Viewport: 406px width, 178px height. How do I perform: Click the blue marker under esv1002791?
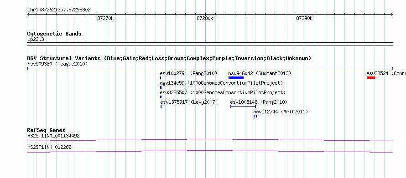pyautogui.click(x=161, y=78)
